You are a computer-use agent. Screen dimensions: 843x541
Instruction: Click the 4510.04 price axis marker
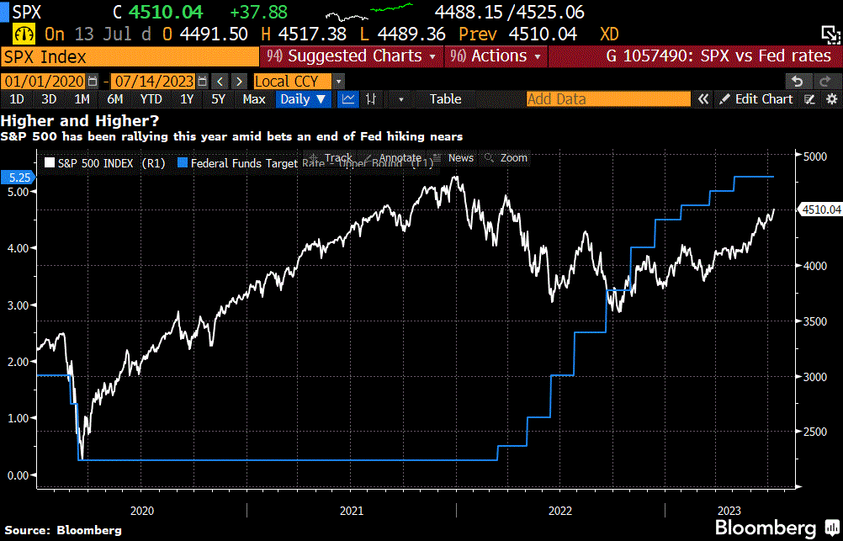click(820, 210)
